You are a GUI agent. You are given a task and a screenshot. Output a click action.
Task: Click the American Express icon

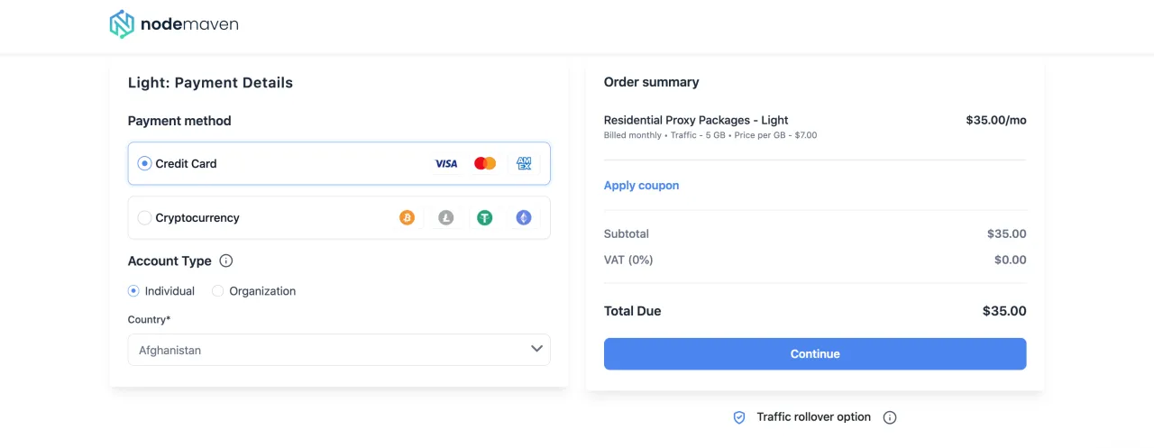pos(524,164)
